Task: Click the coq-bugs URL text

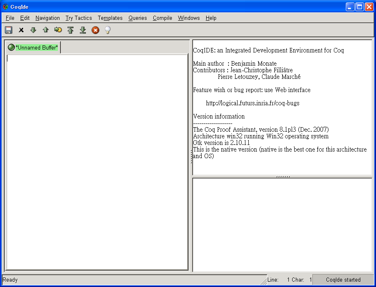Action: click(252, 103)
